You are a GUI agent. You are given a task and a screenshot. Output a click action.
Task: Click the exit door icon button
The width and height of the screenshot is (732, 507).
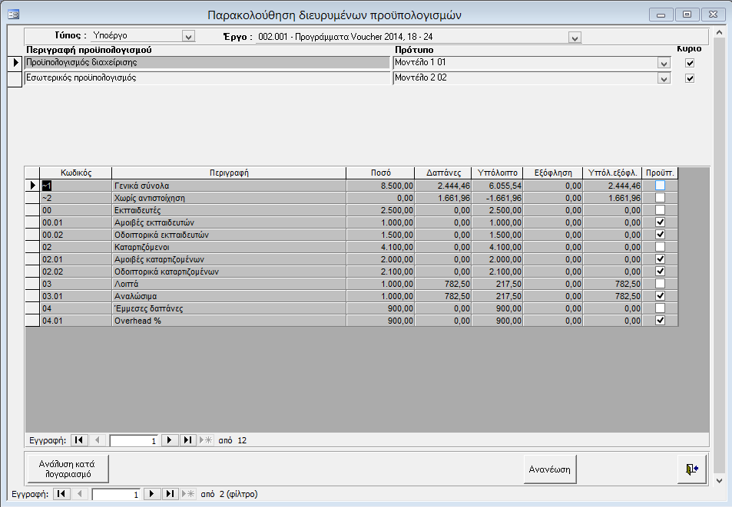(692, 469)
